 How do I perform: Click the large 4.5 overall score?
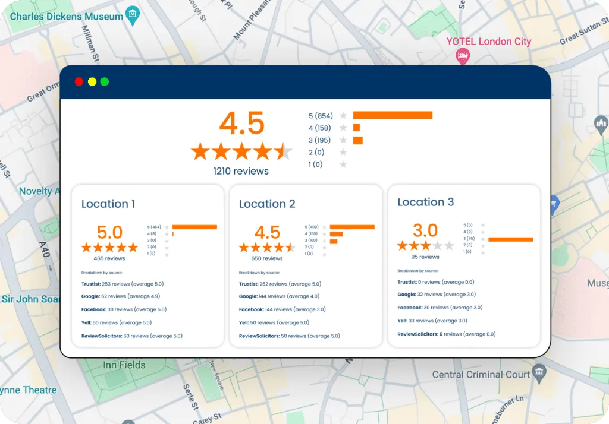[242, 124]
